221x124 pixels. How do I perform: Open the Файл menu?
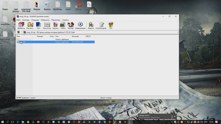[x=18, y=20]
